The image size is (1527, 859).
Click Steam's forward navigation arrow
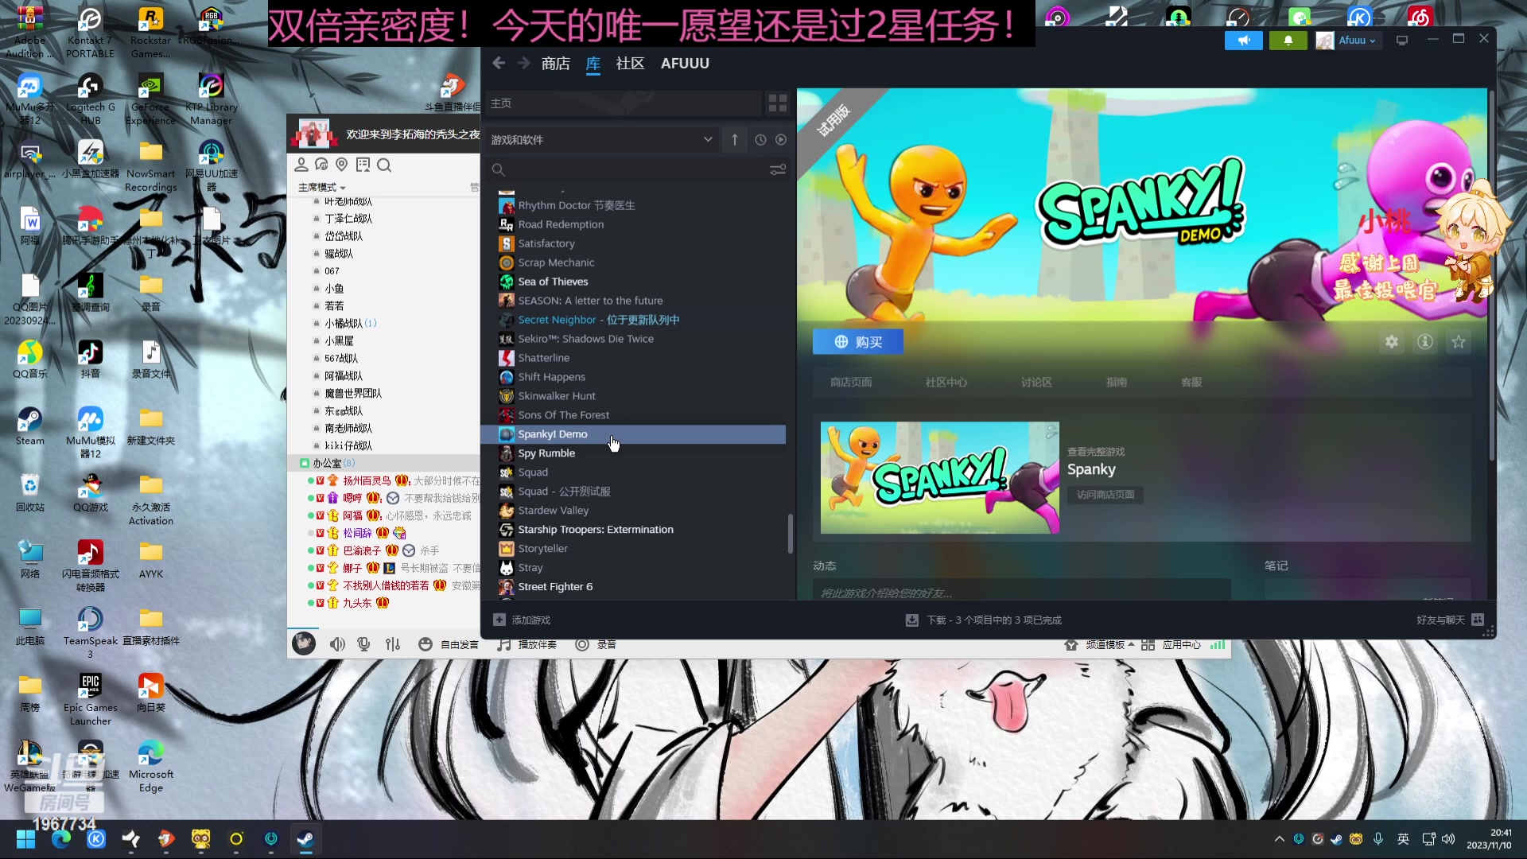click(523, 63)
